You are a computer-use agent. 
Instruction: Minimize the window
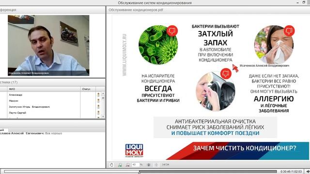[x=298, y=2]
